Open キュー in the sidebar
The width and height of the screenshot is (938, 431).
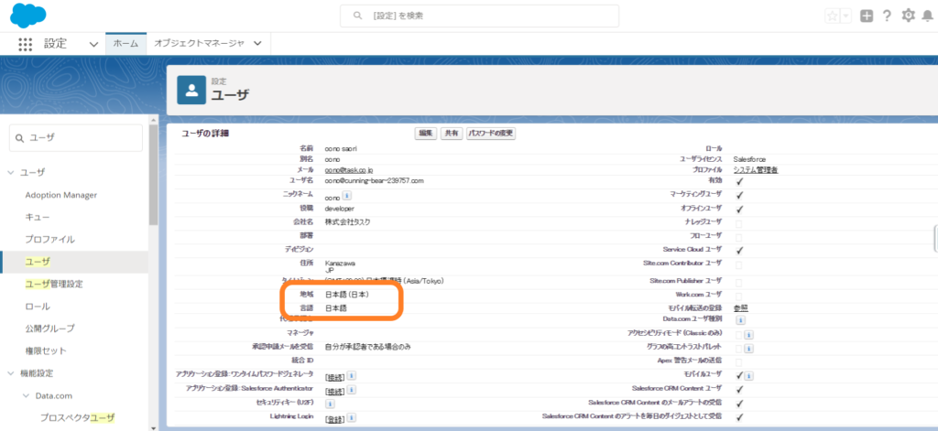click(37, 217)
